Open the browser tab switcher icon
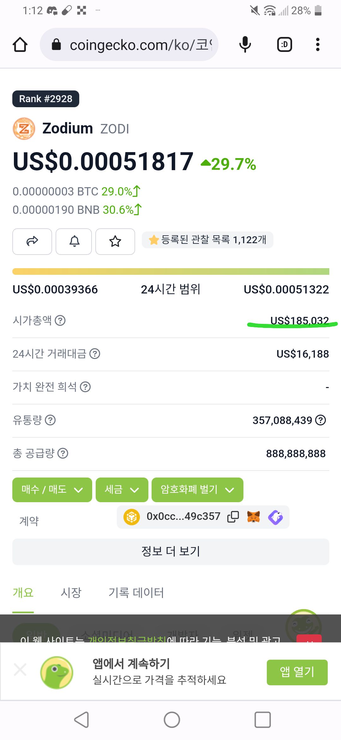Screen dimensions: 341x740 point(284,45)
